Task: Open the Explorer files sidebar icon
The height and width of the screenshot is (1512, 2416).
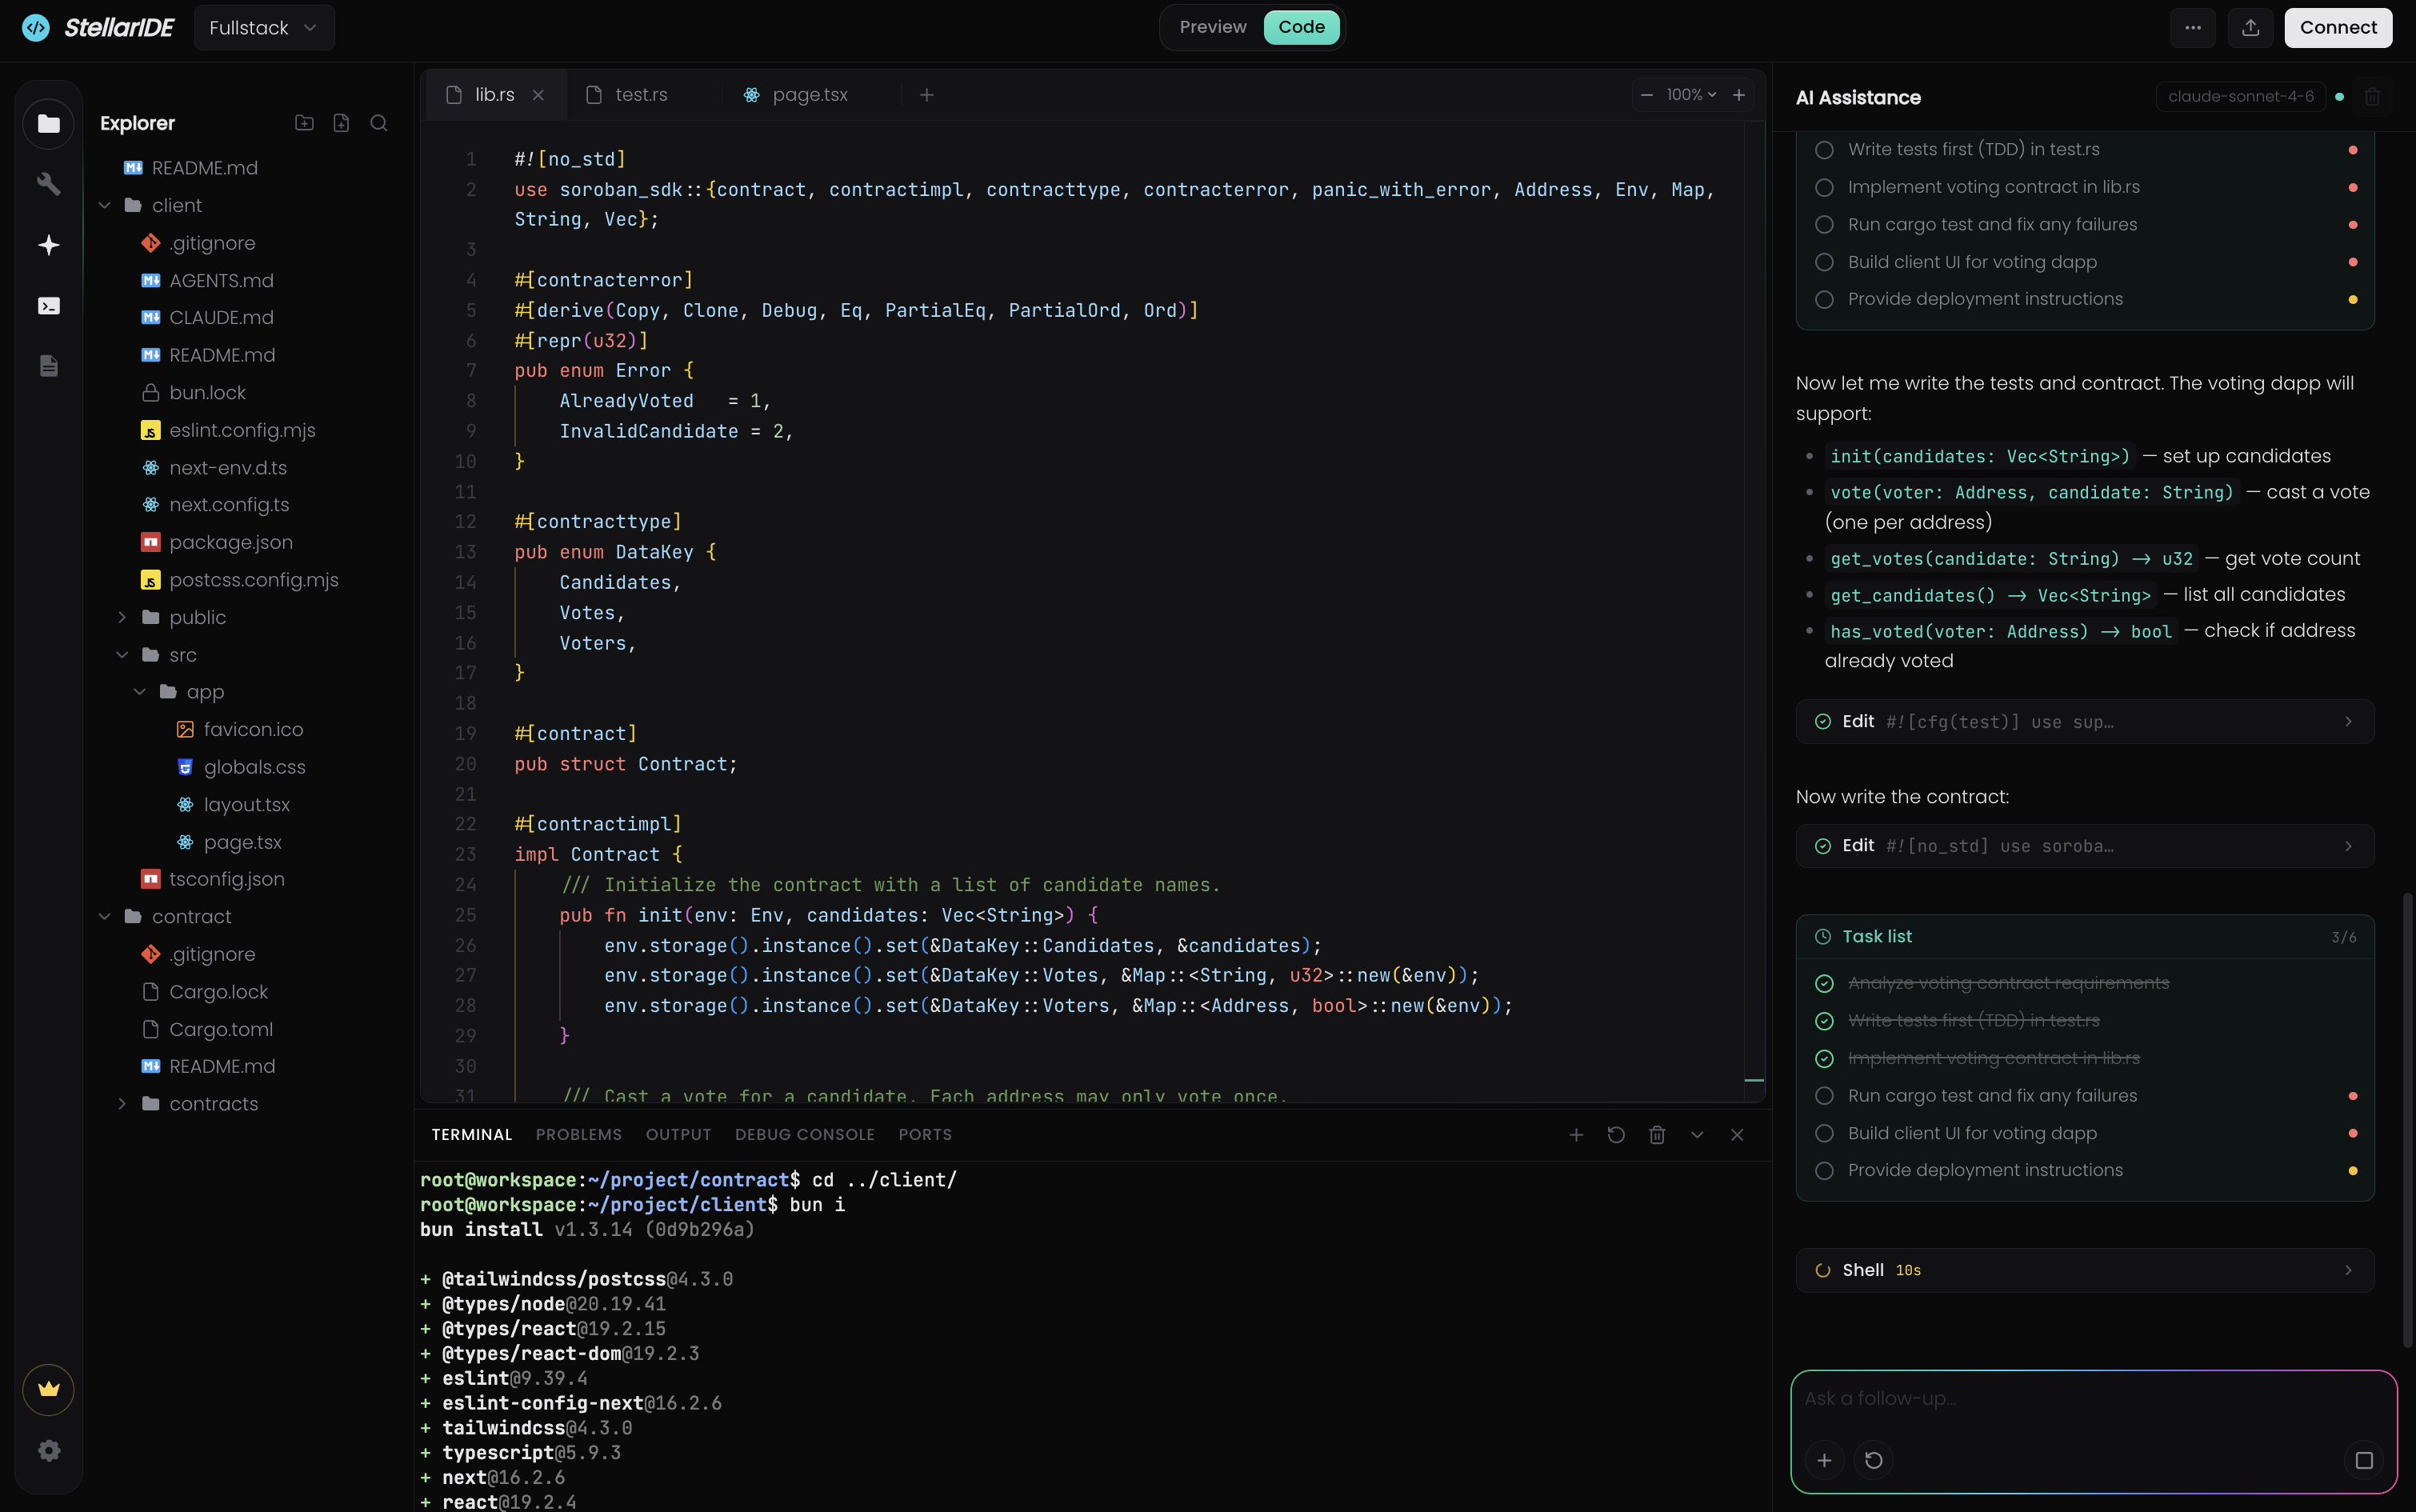Action: [48, 124]
